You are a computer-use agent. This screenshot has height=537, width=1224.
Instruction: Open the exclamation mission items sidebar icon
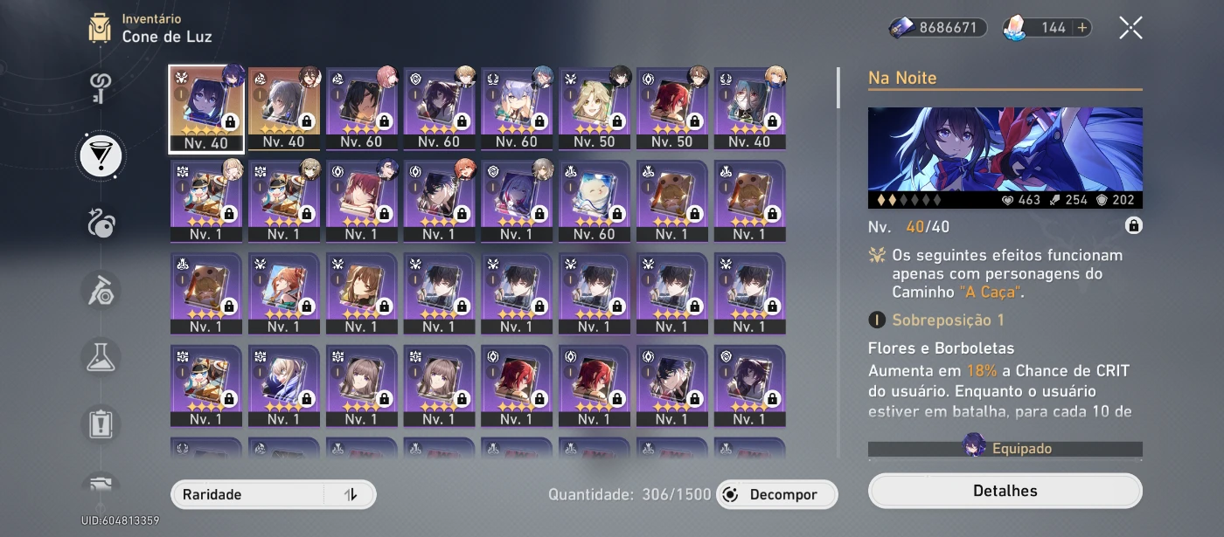[101, 423]
